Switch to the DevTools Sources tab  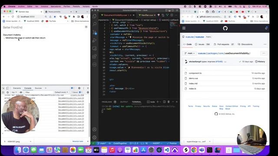click(38, 88)
